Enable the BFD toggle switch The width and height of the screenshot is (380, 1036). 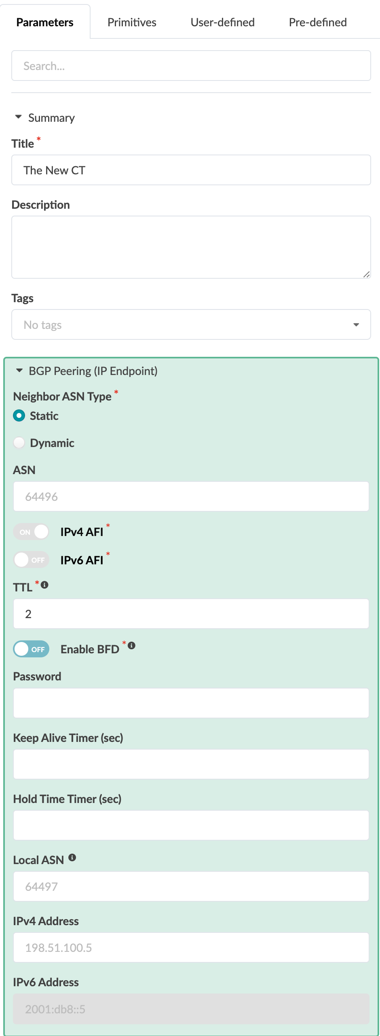(x=32, y=649)
